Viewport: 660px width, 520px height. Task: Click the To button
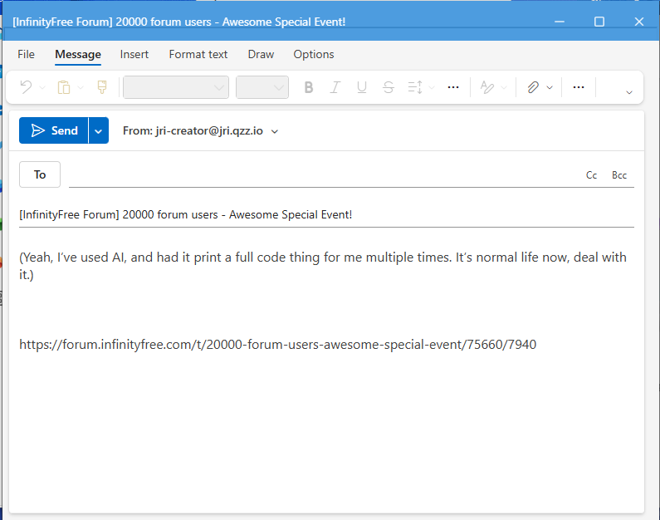[x=40, y=174]
